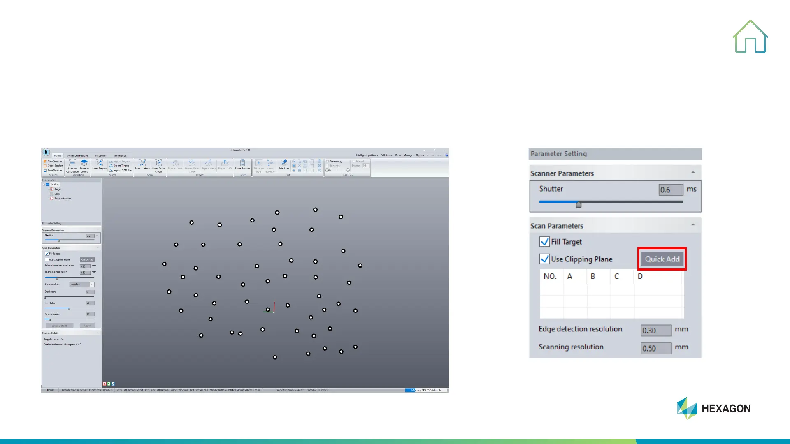Uncheck Use Clipping Plane in enlarged panel
This screenshot has height=444, width=790.
[544, 259]
